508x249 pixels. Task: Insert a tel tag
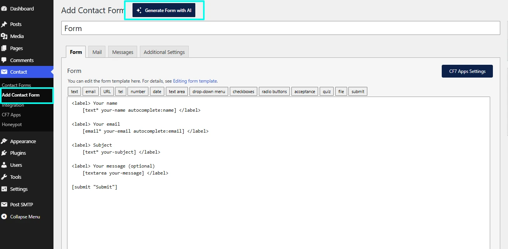(121, 92)
